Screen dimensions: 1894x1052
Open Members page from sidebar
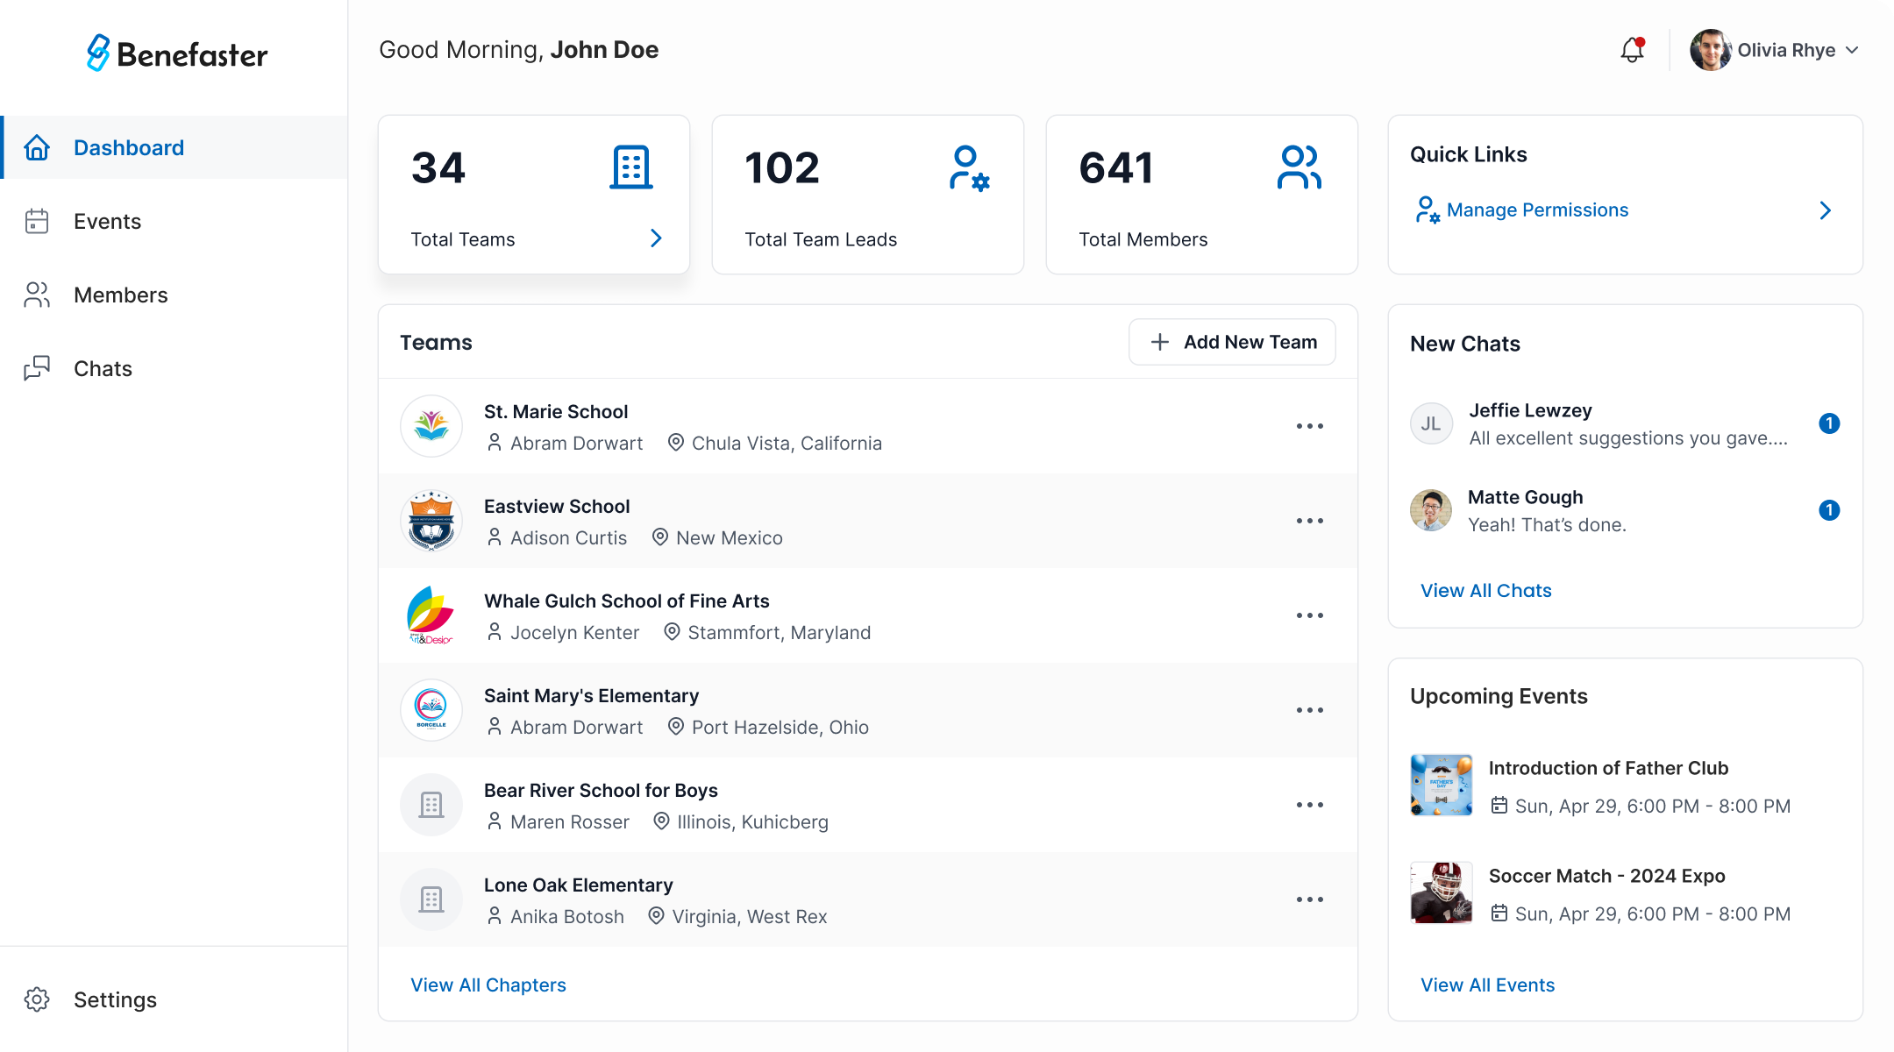[120, 295]
